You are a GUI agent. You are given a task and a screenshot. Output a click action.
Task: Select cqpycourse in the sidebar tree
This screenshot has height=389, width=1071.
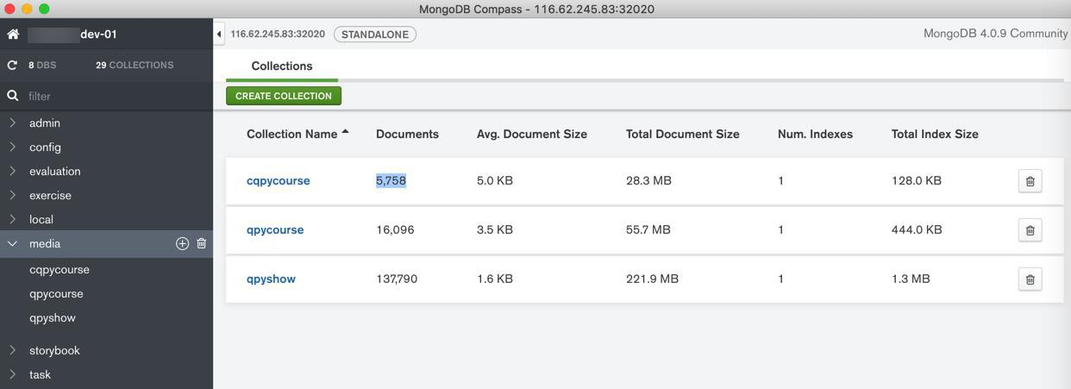tap(60, 270)
